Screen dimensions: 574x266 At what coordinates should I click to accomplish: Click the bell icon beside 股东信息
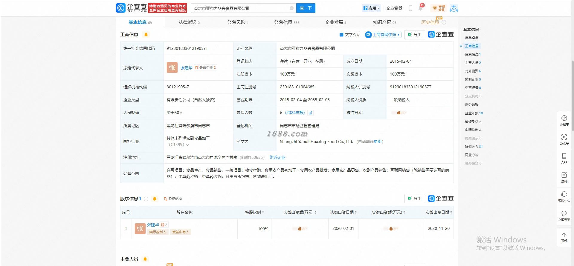155,199
